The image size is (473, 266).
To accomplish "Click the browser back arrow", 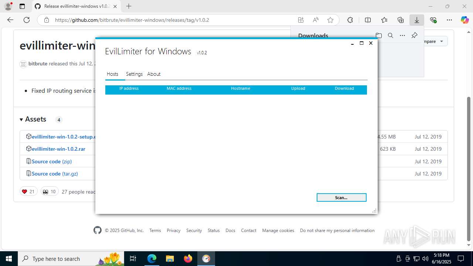I will [x=10, y=20].
